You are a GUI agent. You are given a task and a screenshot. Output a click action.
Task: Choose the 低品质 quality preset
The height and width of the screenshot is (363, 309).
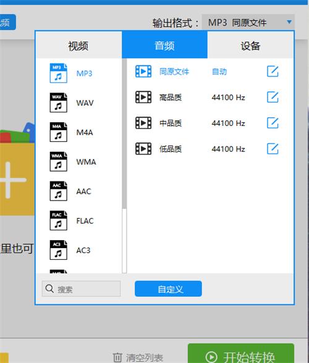tap(171, 149)
